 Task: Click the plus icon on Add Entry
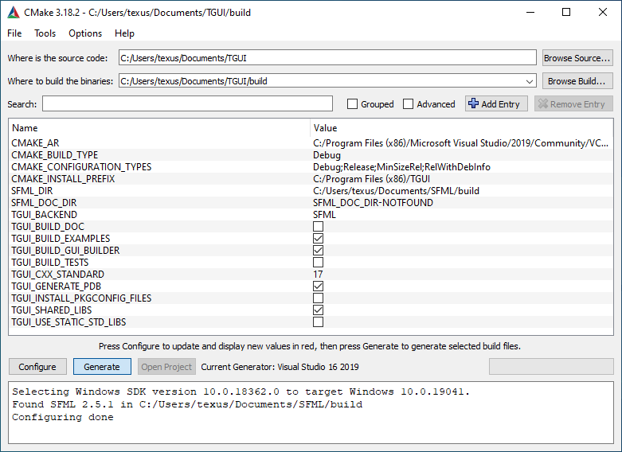(473, 103)
